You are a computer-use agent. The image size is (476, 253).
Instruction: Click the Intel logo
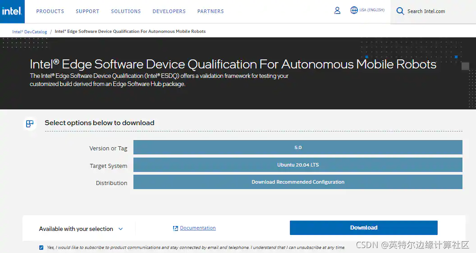(12, 11)
